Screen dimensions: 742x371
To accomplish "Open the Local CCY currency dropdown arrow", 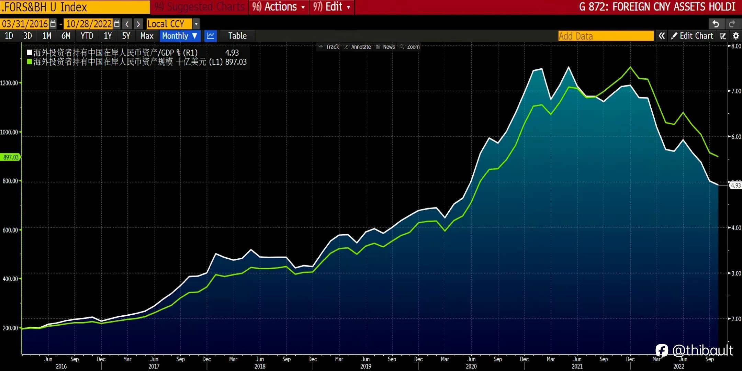I will [x=196, y=24].
